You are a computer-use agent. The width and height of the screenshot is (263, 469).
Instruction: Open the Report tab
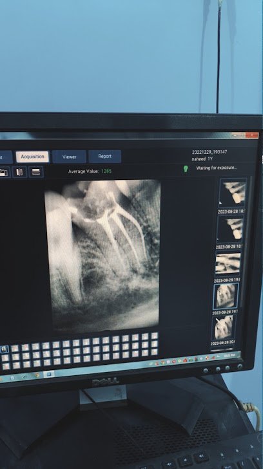(x=104, y=157)
